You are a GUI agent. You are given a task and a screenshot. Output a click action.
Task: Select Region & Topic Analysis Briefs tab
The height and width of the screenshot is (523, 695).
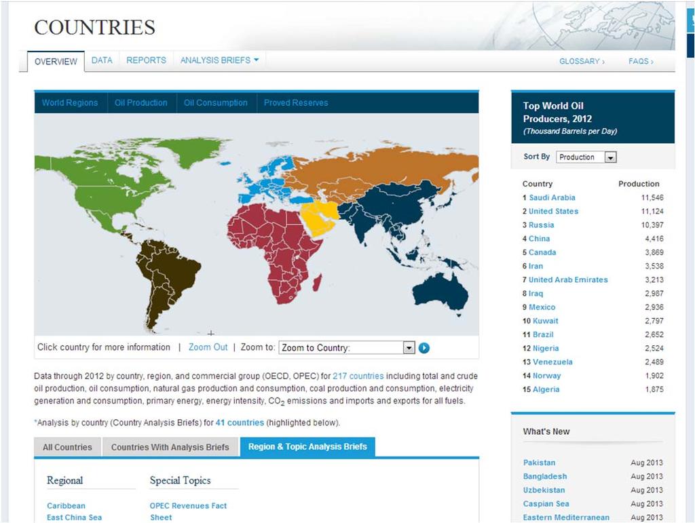coord(307,447)
